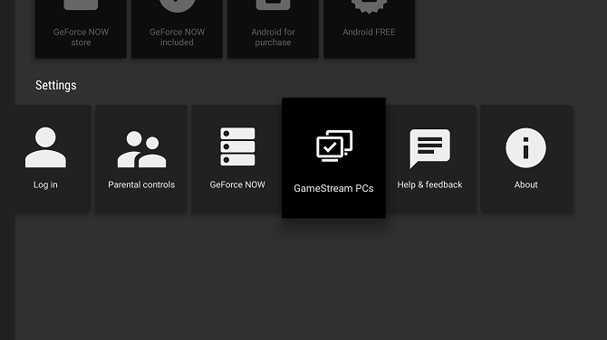Open the Help & feedback tile

430,158
